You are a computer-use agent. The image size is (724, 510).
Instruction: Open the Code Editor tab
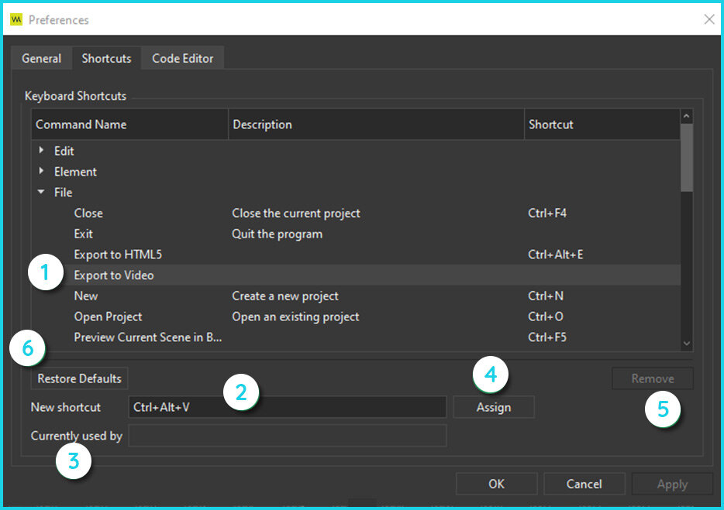point(183,59)
